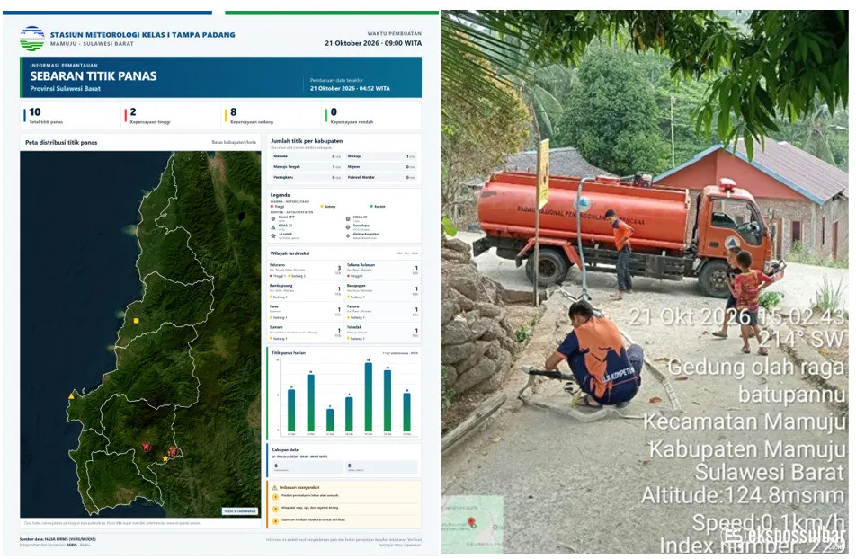Open the mini-map thumbnail in the photo

click(x=473, y=522)
